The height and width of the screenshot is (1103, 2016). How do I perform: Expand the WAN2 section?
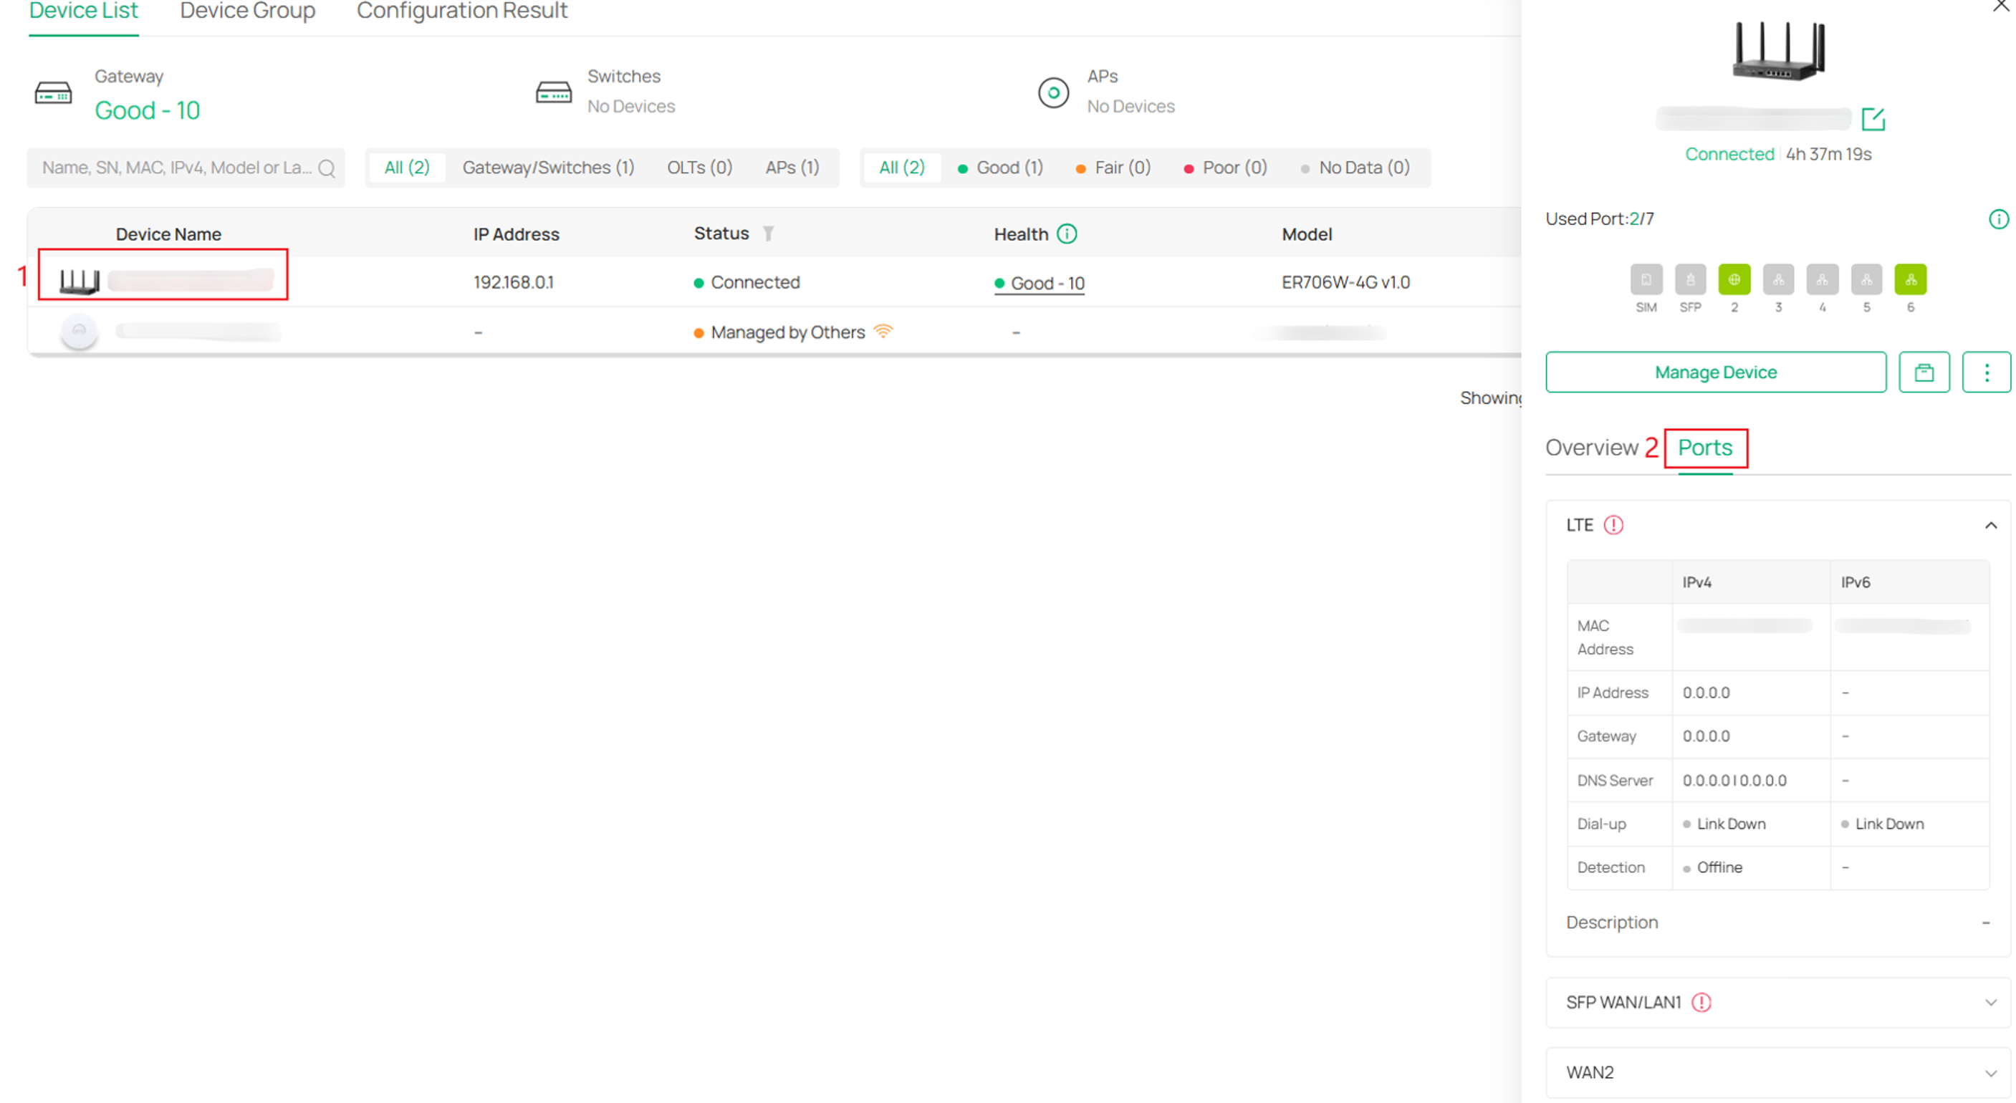click(x=1991, y=1073)
